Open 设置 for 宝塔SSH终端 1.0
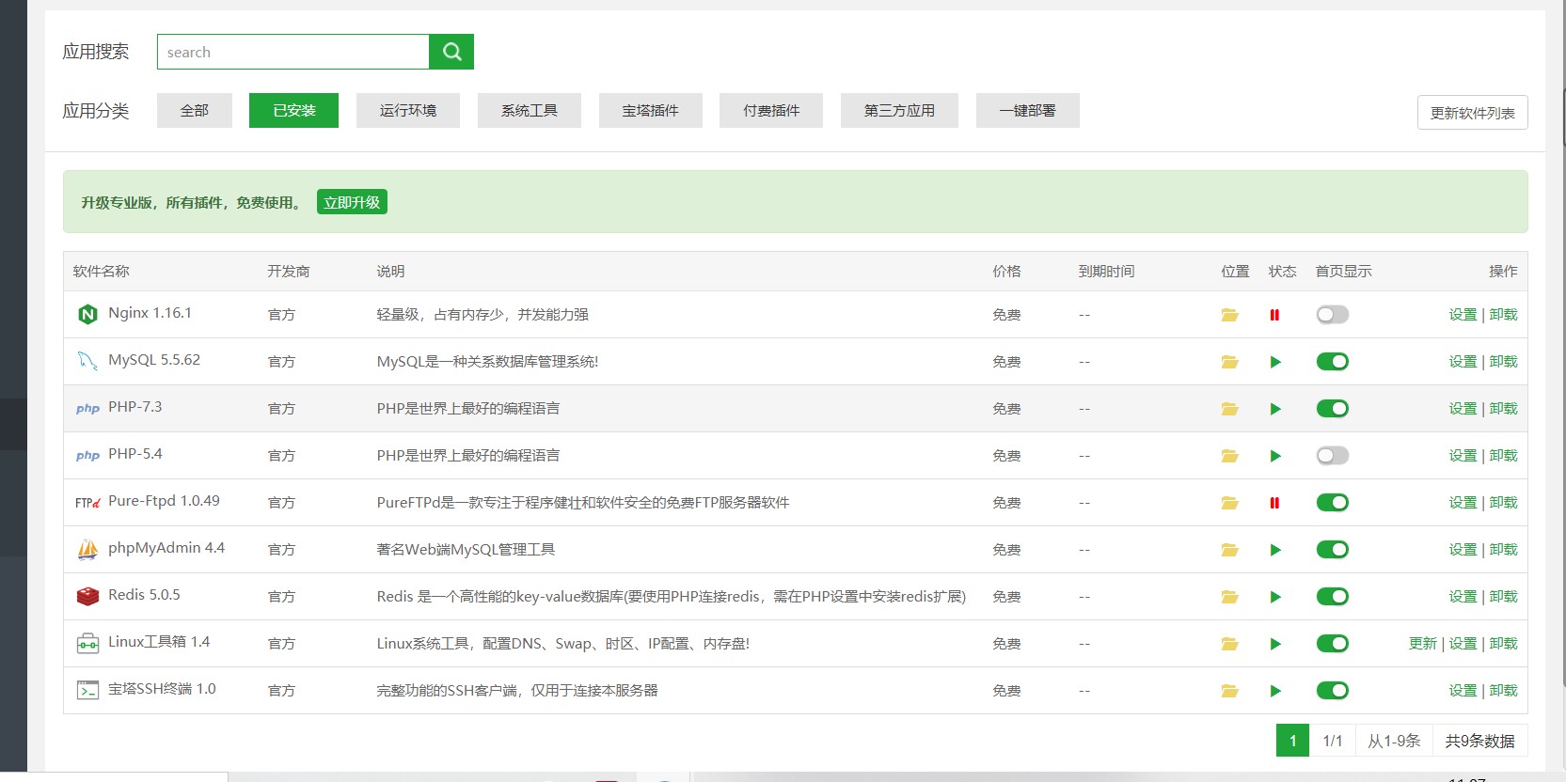 tap(1463, 691)
